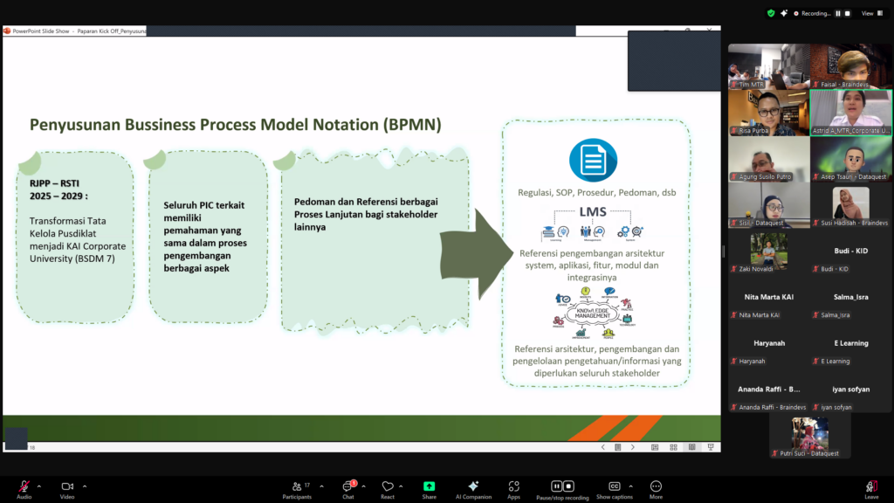Expand the React options caret
The image size is (894, 503).
pyautogui.click(x=402, y=486)
